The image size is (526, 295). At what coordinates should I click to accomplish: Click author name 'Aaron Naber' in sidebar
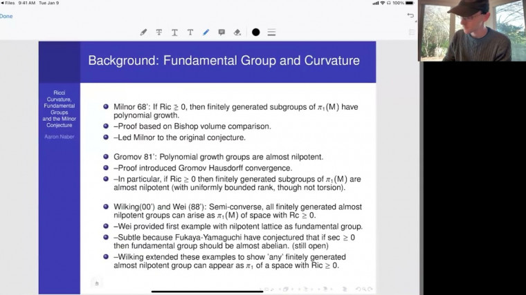(59, 137)
